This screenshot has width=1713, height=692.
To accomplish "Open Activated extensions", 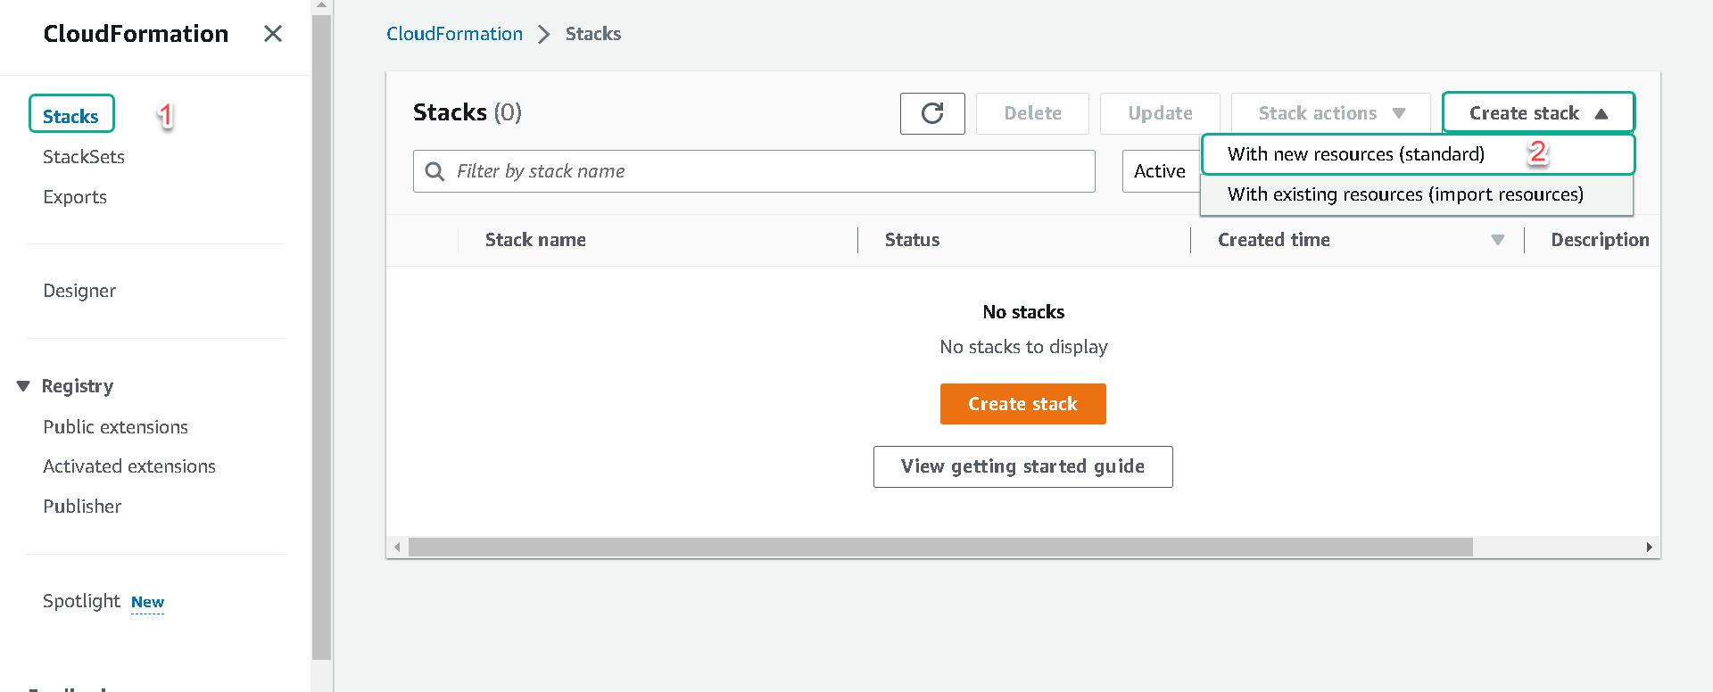I will tap(129, 466).
